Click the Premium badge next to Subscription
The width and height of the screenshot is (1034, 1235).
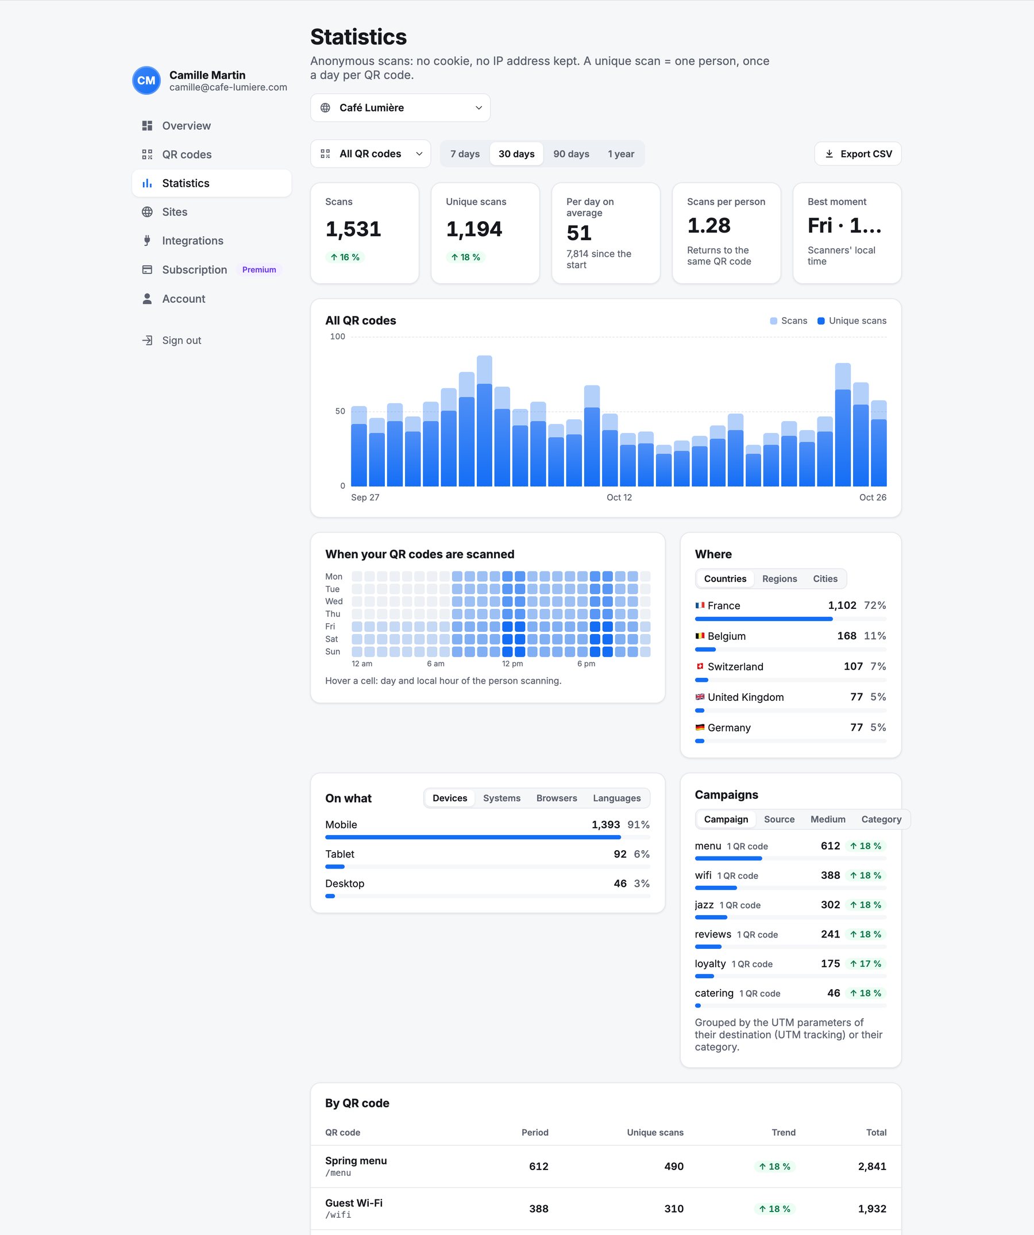click(259, 269)
